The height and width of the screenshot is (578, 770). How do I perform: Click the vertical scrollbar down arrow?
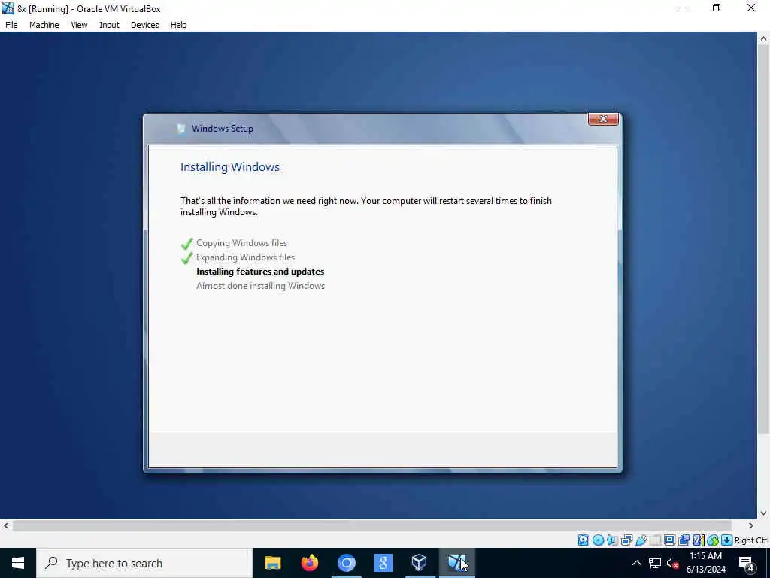coord(764,513)
